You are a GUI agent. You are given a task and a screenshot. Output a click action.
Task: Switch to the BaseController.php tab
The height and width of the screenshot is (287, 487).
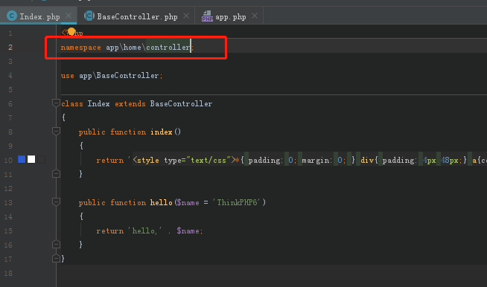coord(137,16)
